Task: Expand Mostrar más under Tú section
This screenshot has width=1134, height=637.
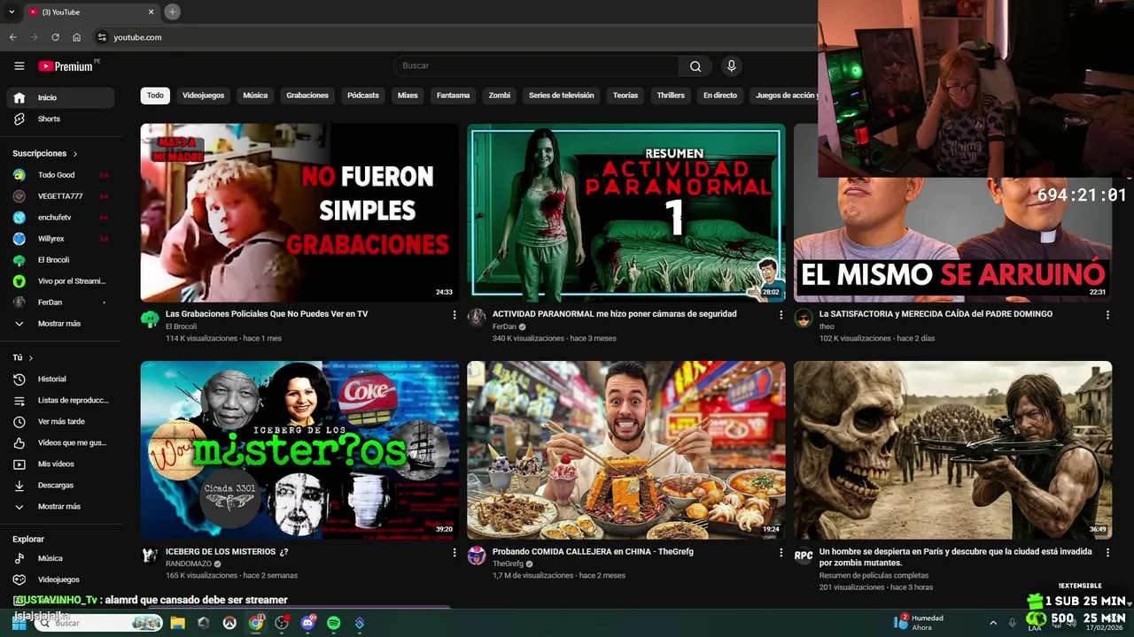Action: 60,506
